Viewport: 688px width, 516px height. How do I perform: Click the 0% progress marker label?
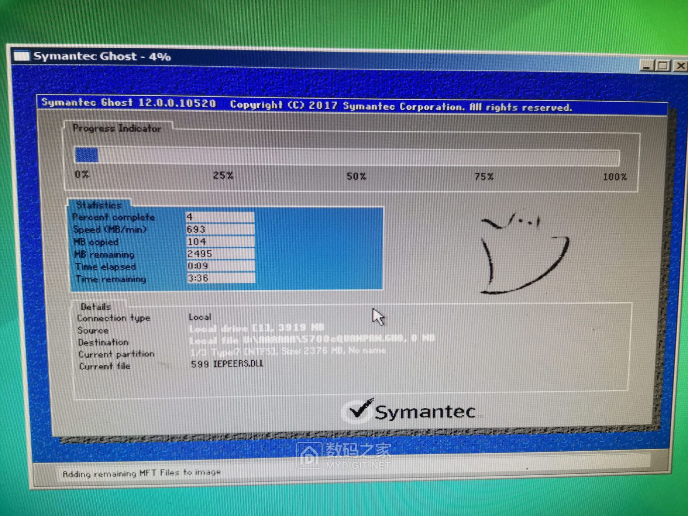(x=82, y=174)
